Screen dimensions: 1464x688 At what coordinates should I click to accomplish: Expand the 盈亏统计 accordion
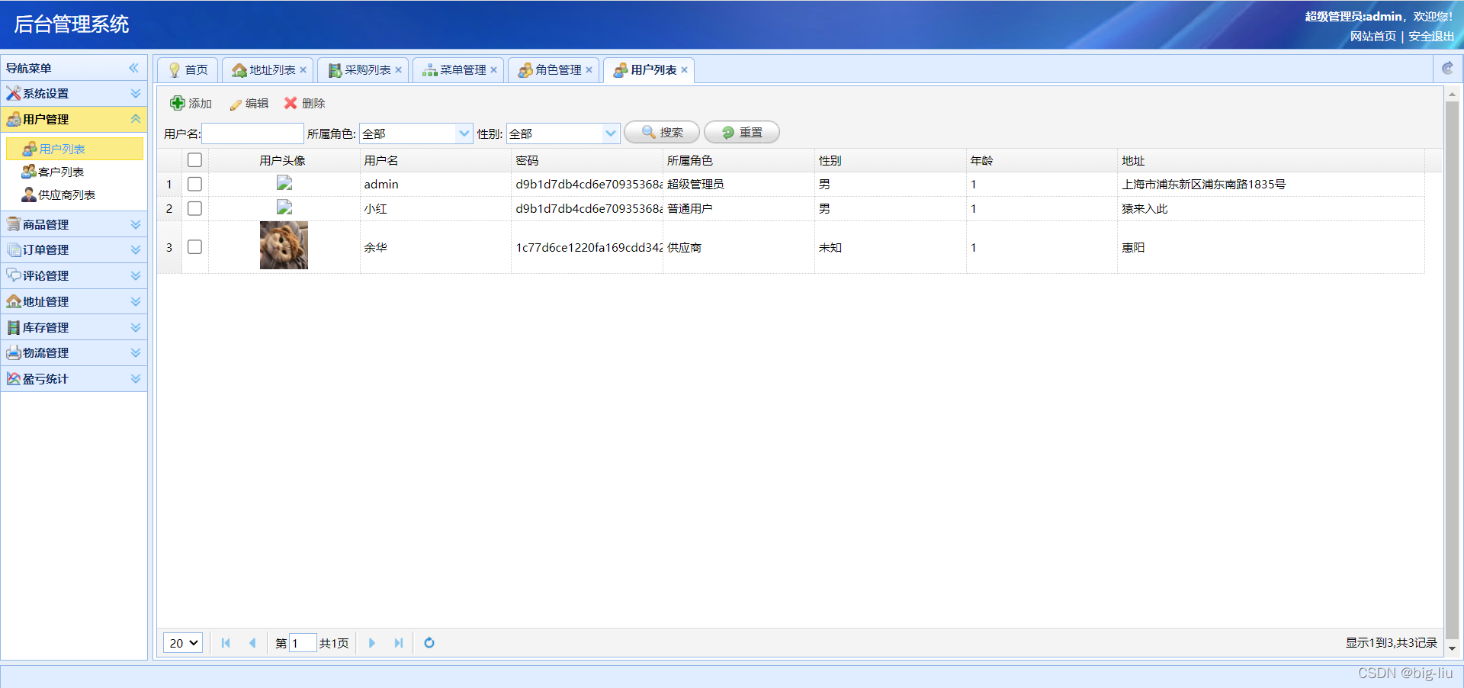pyautogui.click(x=74, y=378)
